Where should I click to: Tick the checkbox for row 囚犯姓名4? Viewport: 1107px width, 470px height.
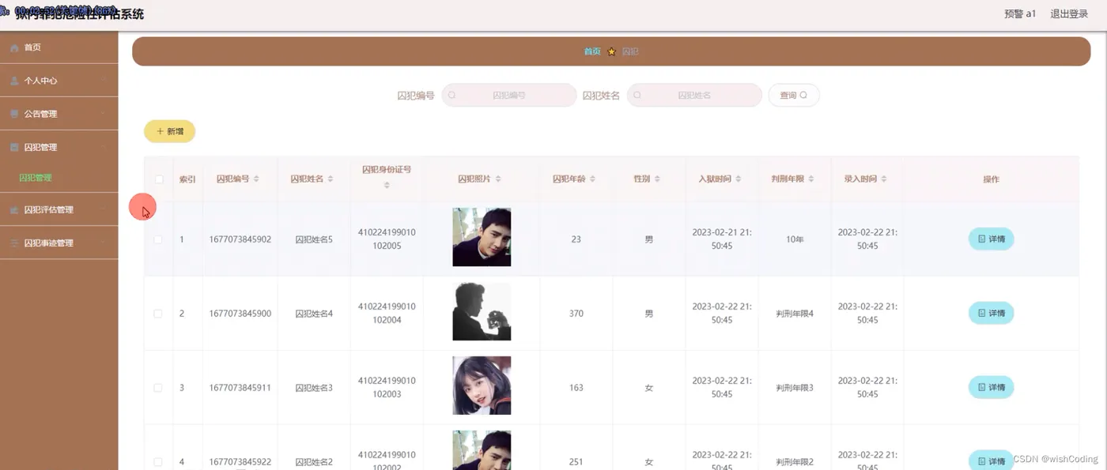pyautogui.click(x=158, y=314)
